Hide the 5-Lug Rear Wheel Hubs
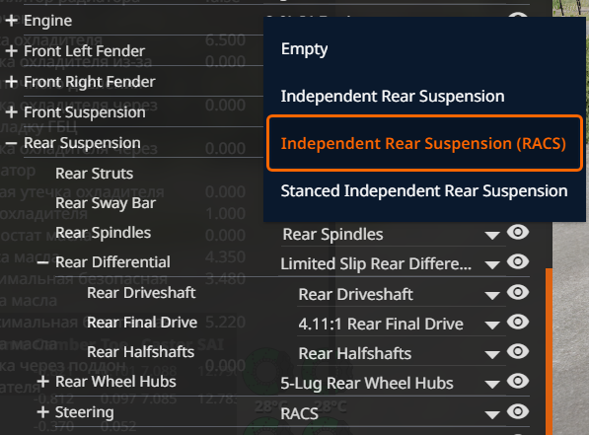 click(x=518, y=382)
